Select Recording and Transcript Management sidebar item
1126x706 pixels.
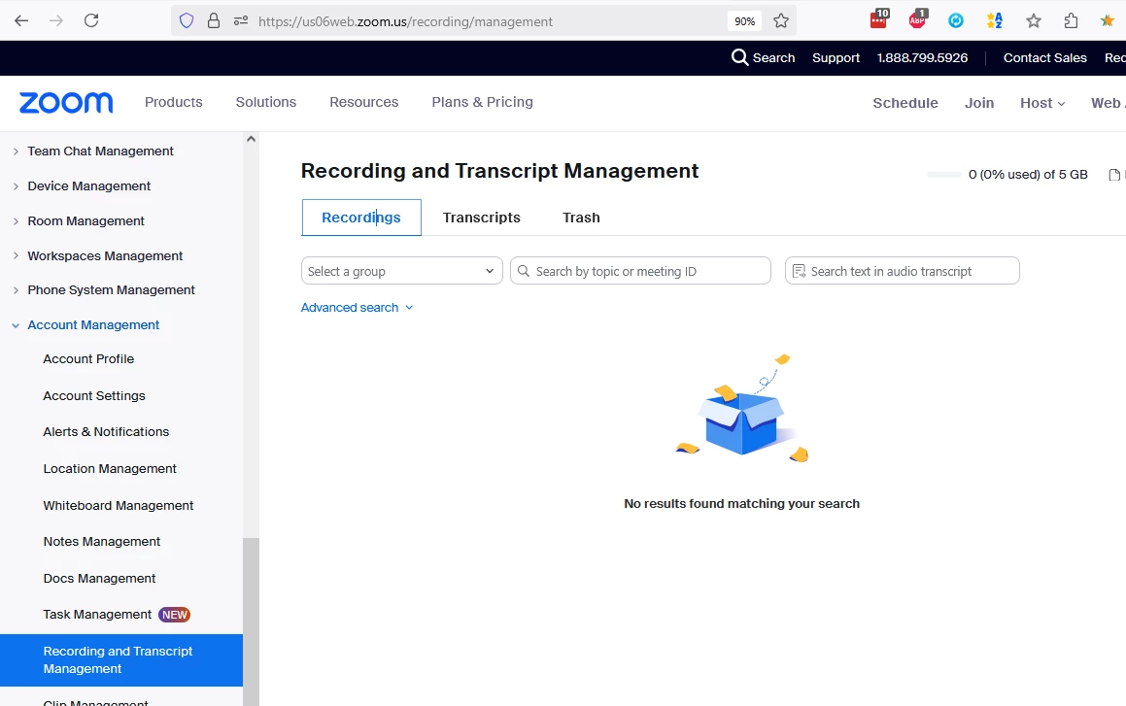[x=121, y=660]
